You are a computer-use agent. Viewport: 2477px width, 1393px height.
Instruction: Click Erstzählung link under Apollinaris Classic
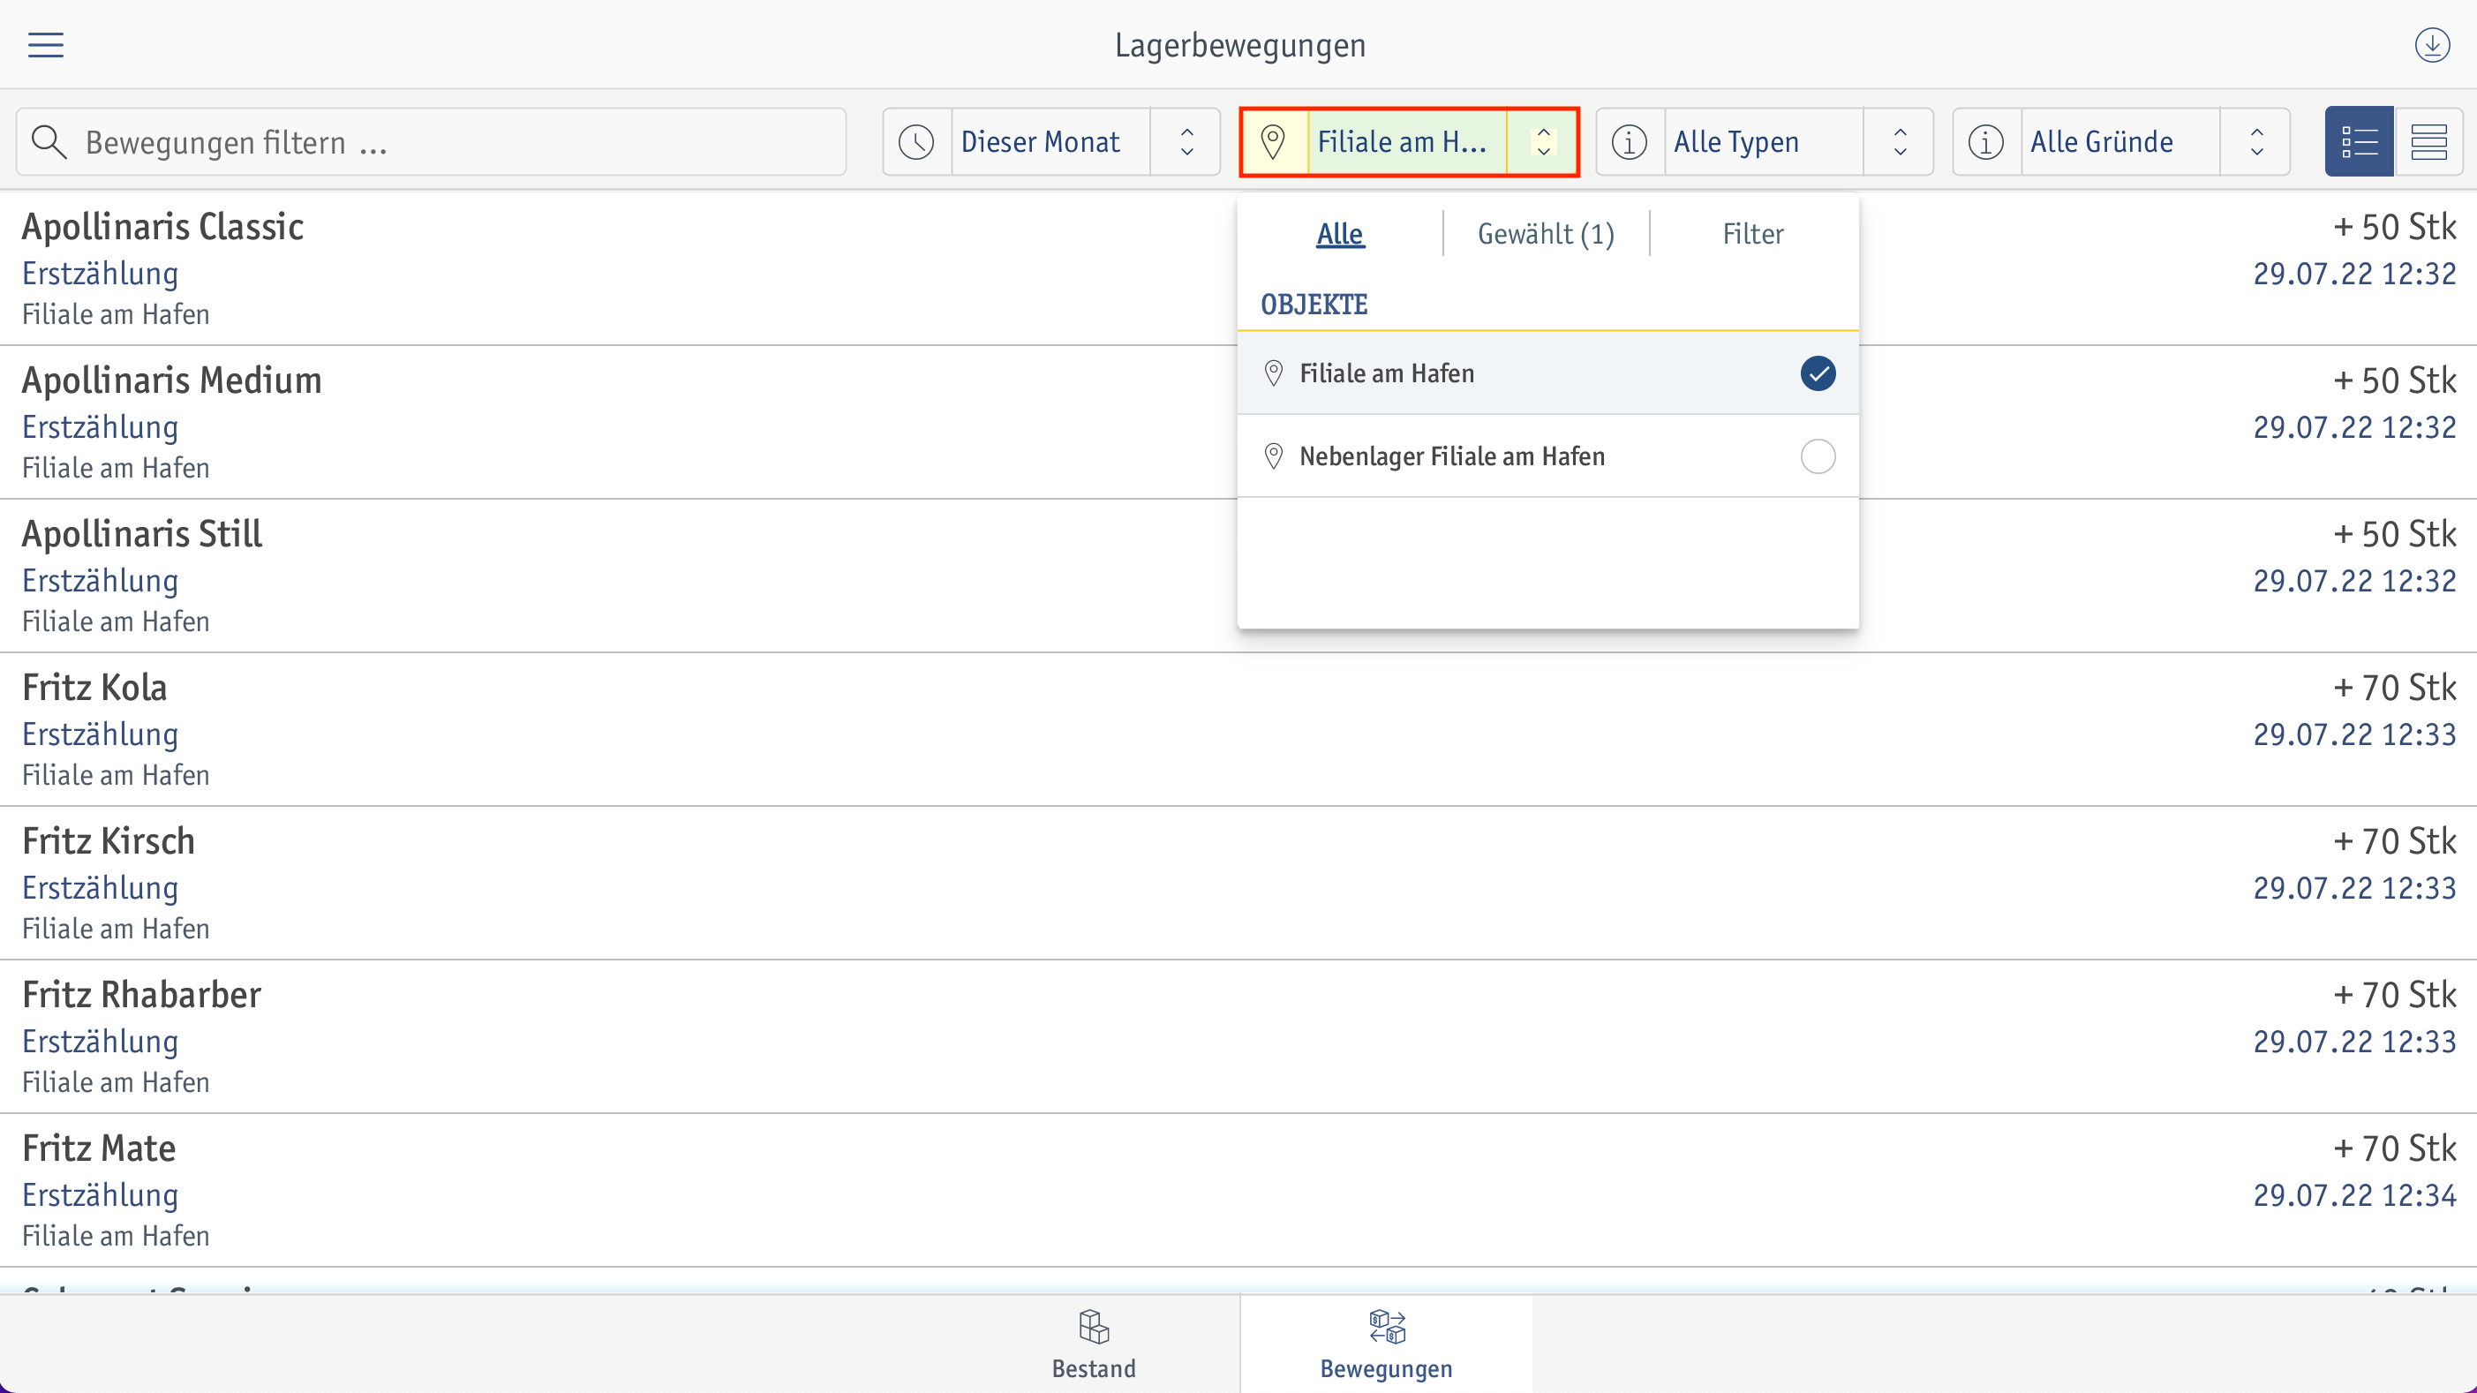tap(100, 274)
